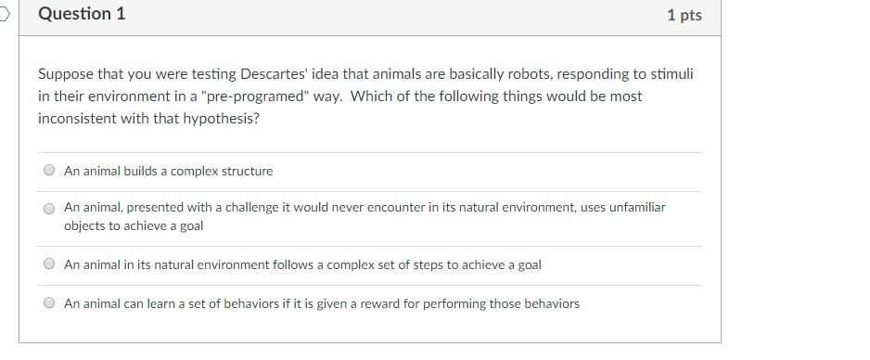Click the '1 pts' points label
The image size is (870, 360).
(684, 15)
